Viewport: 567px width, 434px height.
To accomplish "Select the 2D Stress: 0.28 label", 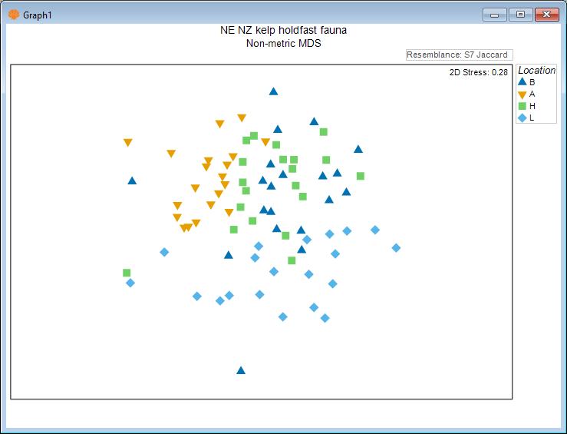I will [478, 72].
